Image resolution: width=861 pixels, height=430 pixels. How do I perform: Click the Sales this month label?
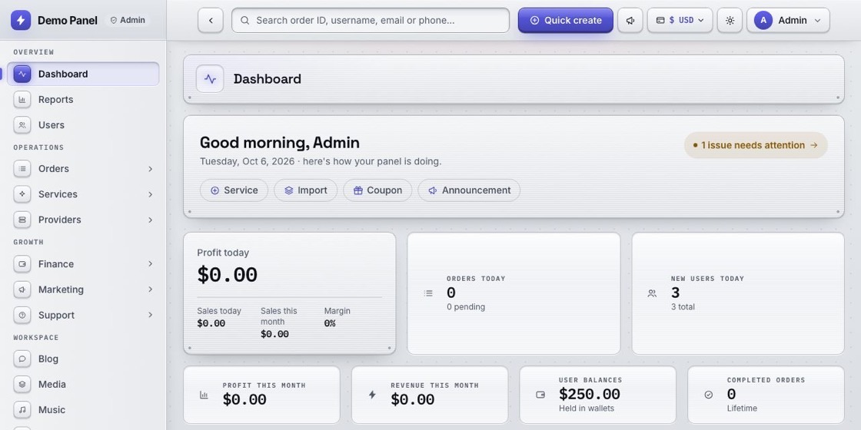(279, 316)
